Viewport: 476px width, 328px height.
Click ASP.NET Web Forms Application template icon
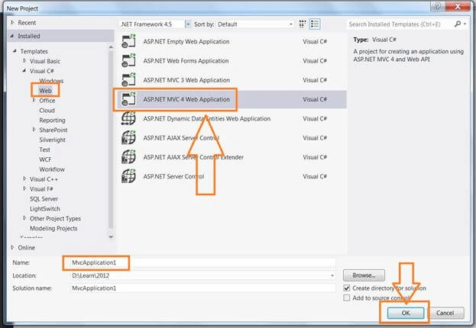click(x=128, y=60)
